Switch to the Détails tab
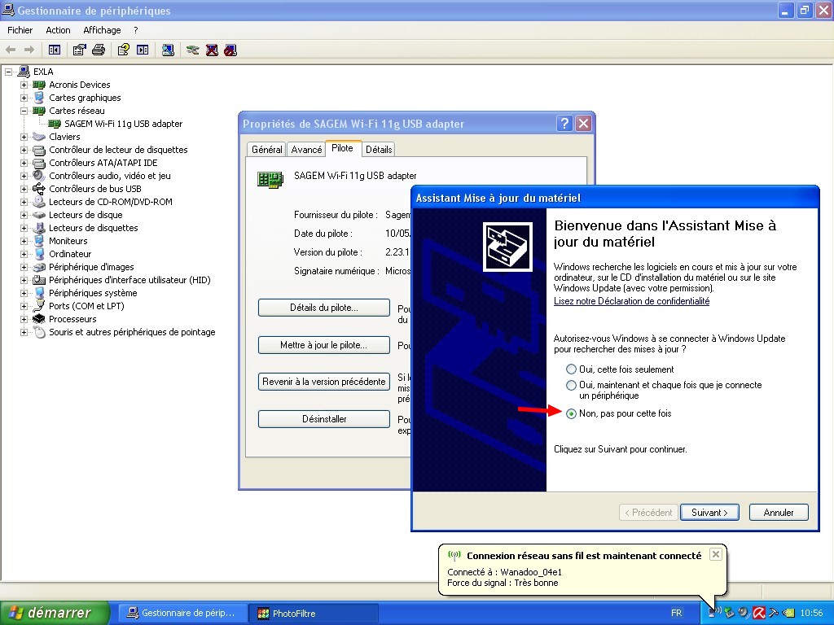The width and height of the screenshot is (834, 625). coord(379,150)
